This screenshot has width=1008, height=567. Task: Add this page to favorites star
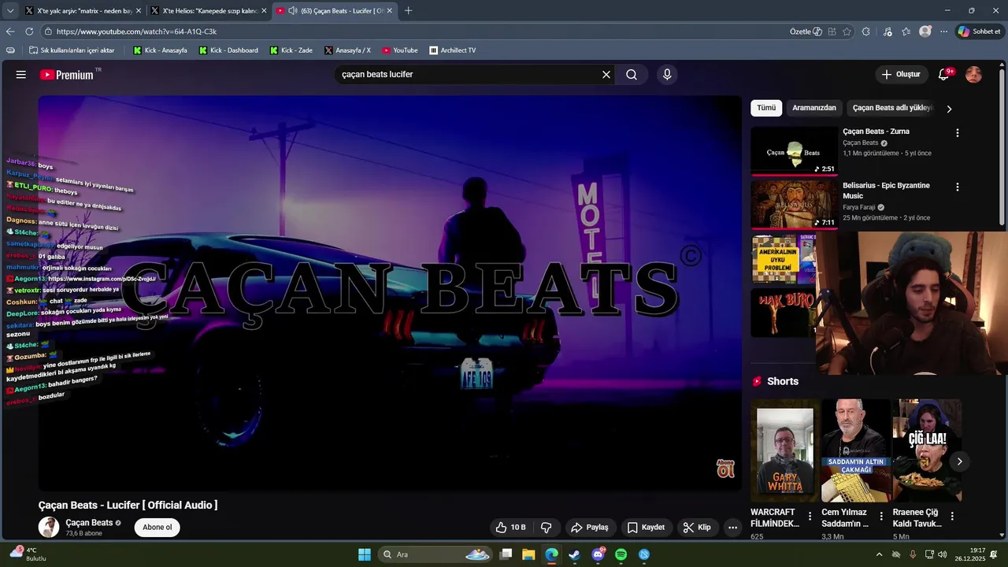(x=847, y=31)
